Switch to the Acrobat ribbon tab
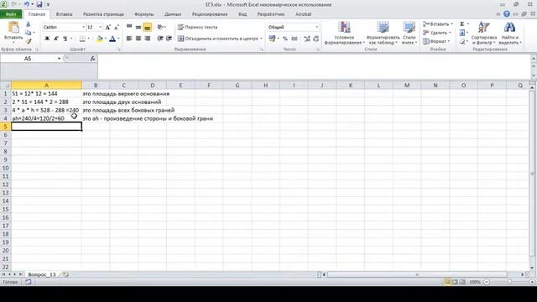 pos(303,14)
